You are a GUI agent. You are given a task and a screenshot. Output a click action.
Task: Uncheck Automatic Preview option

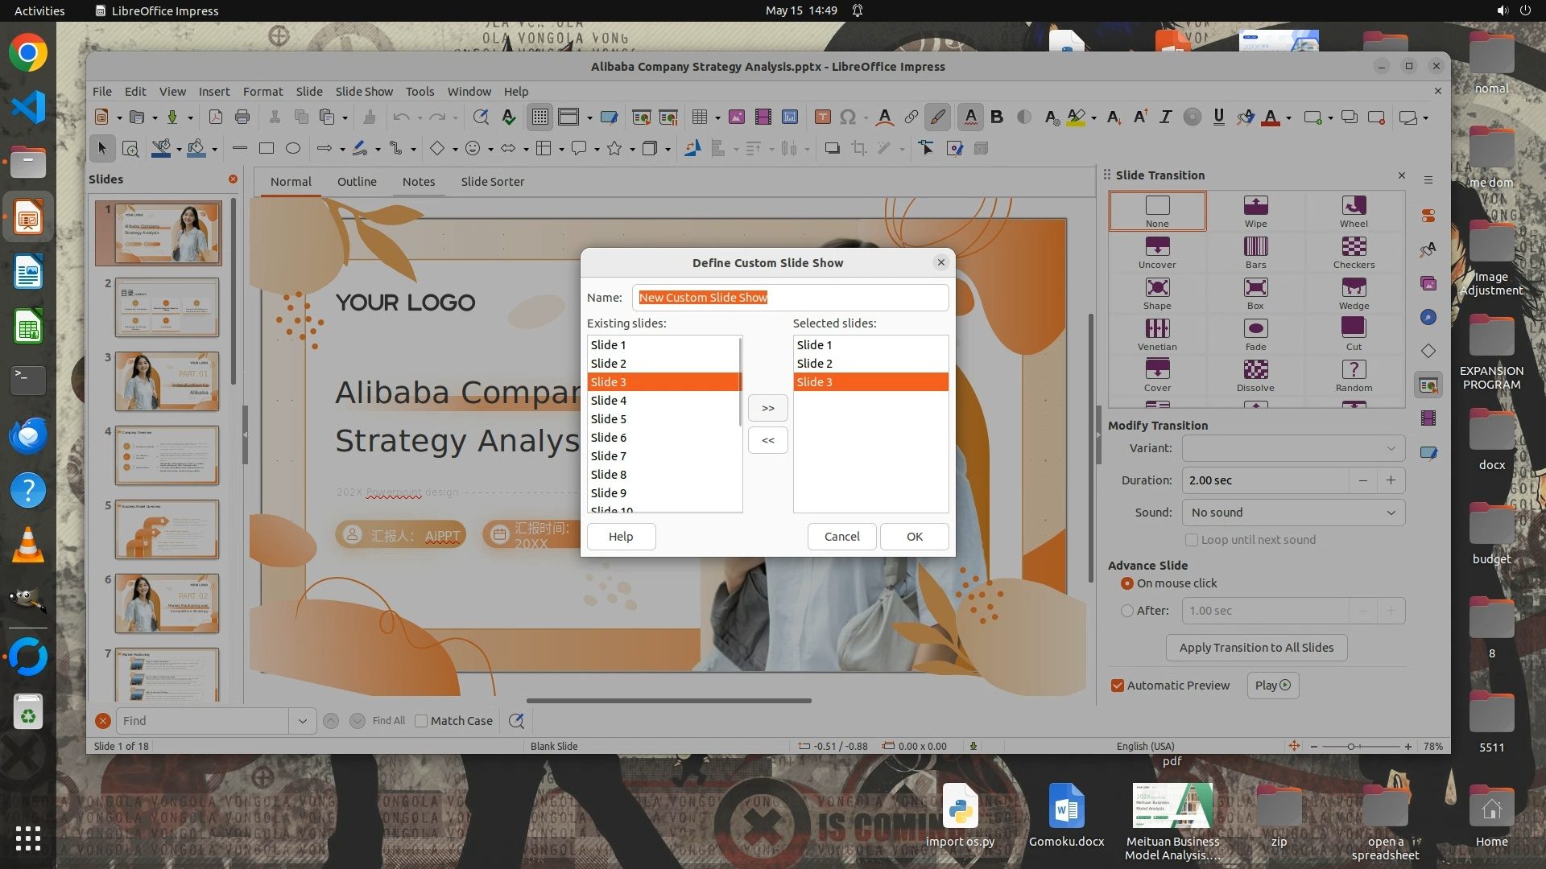coord(1118,686)
